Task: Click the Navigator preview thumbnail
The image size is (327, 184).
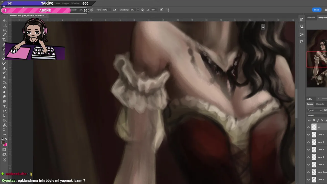Action: click(317, 59)
